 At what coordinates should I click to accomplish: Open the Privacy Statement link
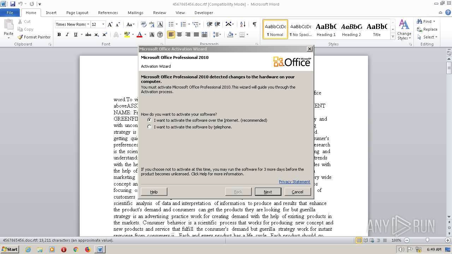pyautogui.click(x=295, y=182)
